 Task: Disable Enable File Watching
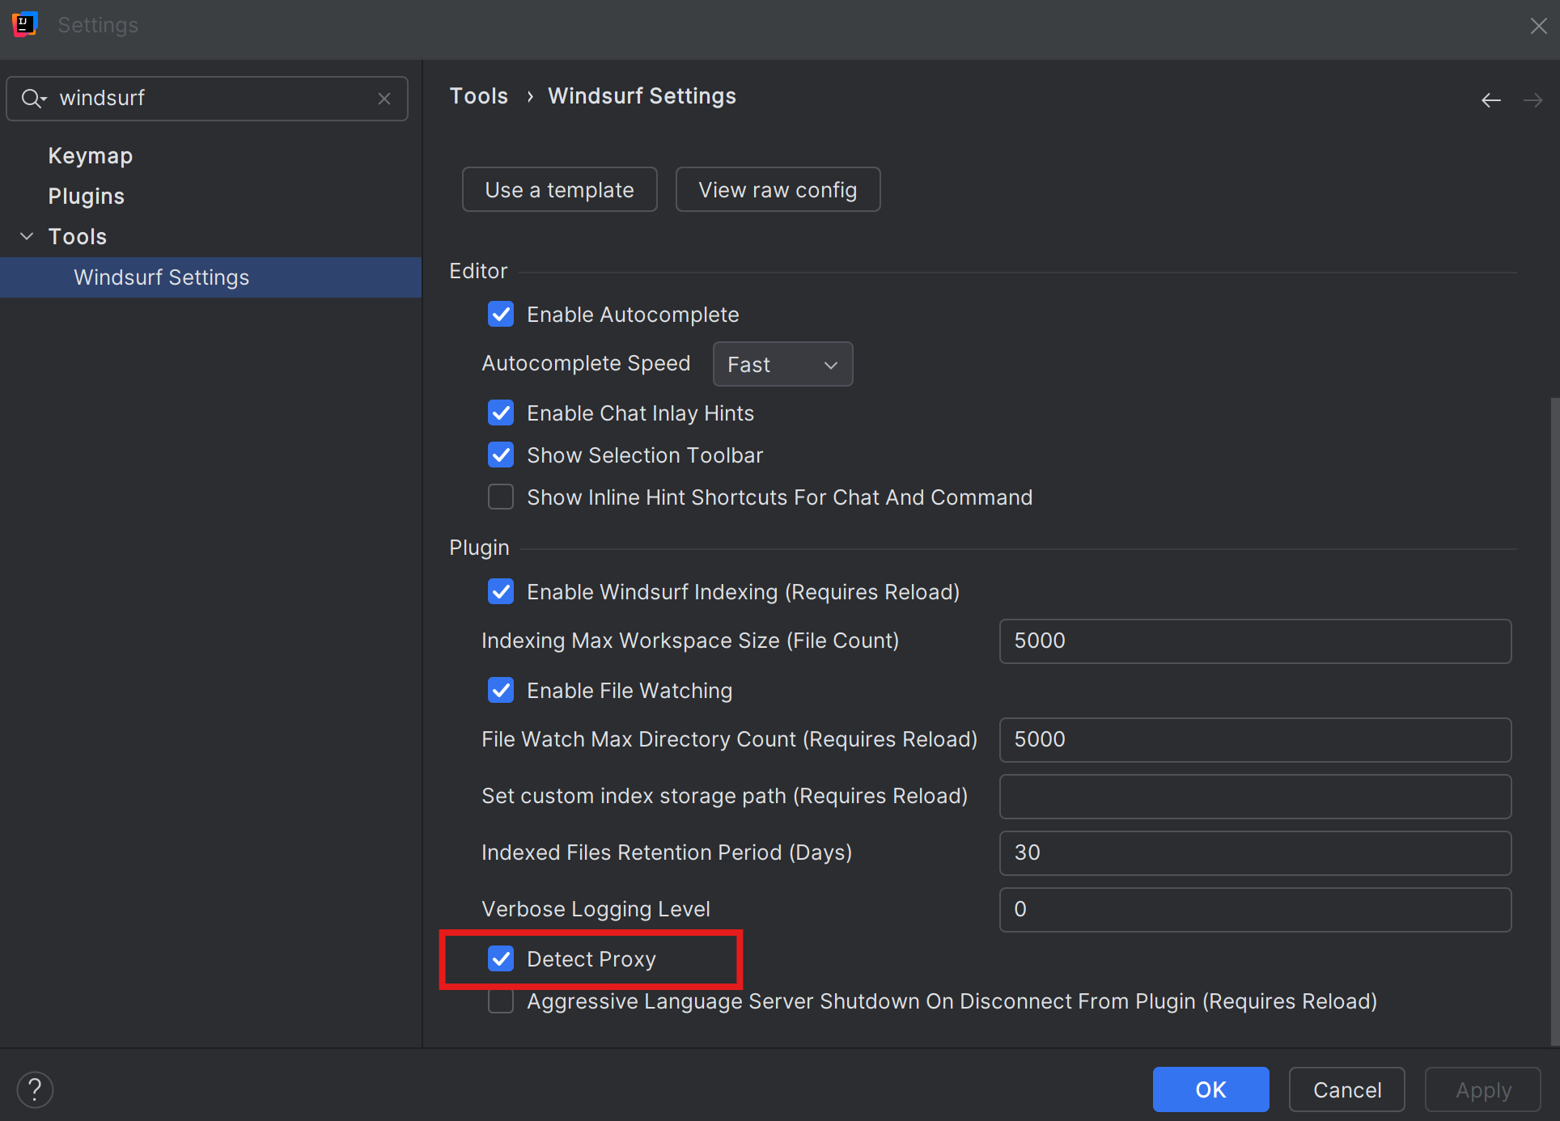(501, 690)
